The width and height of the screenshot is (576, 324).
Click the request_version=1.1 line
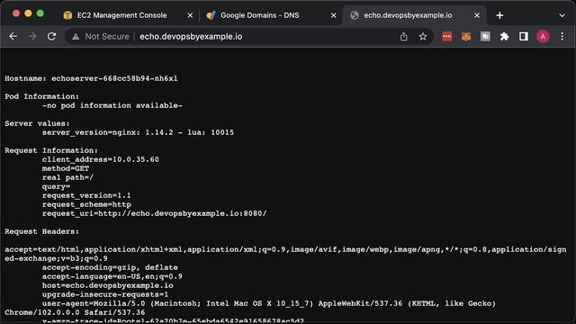coord(86,195)
